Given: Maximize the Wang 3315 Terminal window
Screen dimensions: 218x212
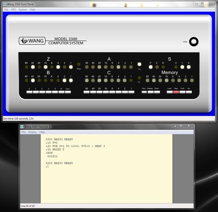Looking at the screenshot, I should click(181, 126).
